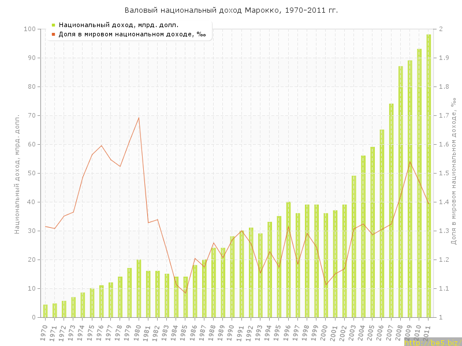462x346 pixels.
Task: Click the green bar for 1980
Action: (139, 288)
